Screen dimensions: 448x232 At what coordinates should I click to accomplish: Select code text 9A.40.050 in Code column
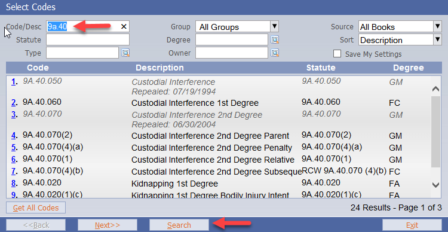point(42,81)
